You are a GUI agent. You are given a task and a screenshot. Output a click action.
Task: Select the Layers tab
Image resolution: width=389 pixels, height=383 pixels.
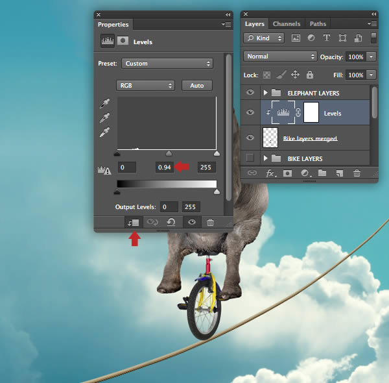(255, 24)
